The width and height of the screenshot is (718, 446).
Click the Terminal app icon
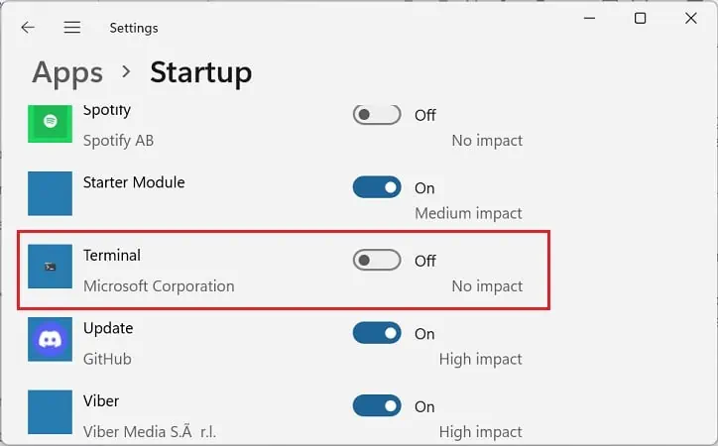click(x=50, y=267)
